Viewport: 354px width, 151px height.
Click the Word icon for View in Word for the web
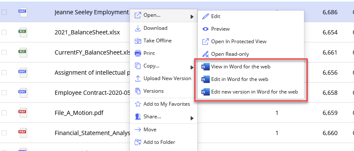205,67
